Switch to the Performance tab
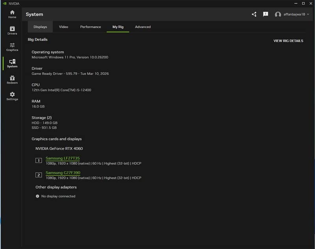Screen dimensions: 315x249 tap(91, 27)
